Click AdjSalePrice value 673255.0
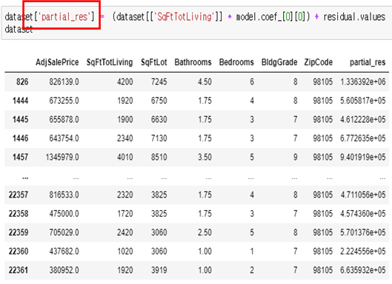Image resolution: width=392 pixels, height=284 pixels. point(64,101)
